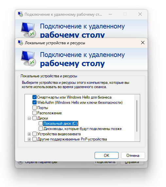Click the large monitor icon in the parent window banner
This screenshot has height=187, width=166.
pos(28,30)
